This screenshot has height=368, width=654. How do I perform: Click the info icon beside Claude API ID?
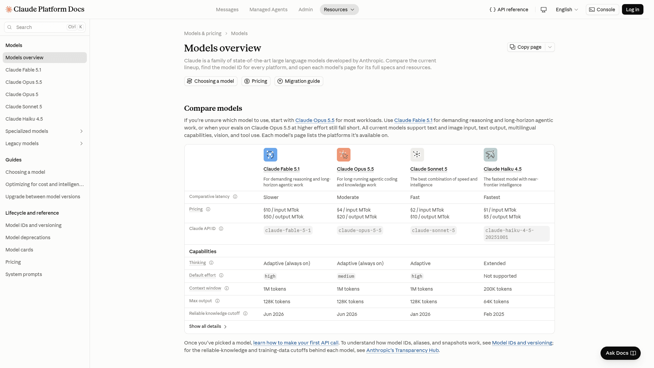point(221,229)
